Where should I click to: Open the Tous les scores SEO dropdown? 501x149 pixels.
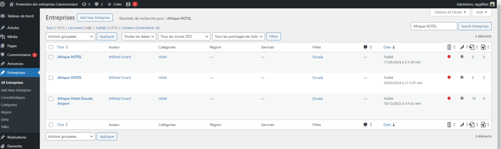coord(184,37)
